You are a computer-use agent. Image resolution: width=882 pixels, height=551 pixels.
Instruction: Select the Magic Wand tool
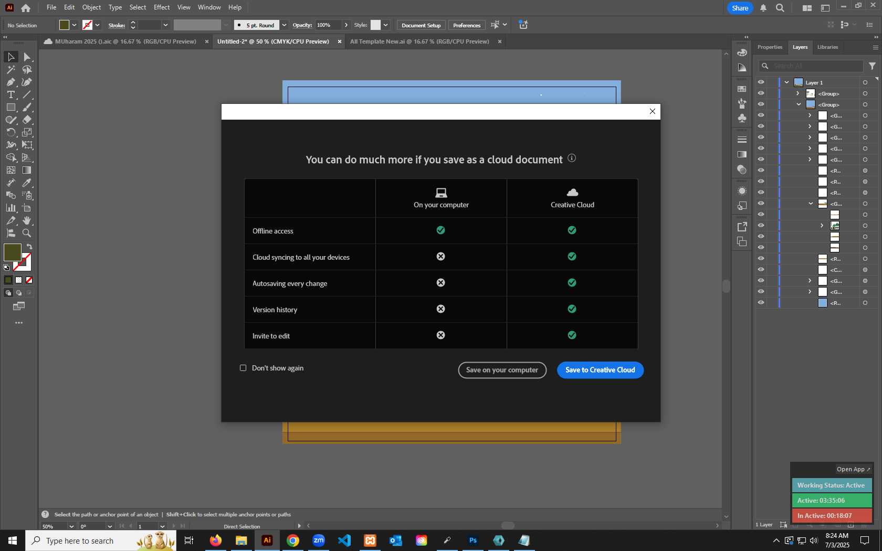(10, 69)
